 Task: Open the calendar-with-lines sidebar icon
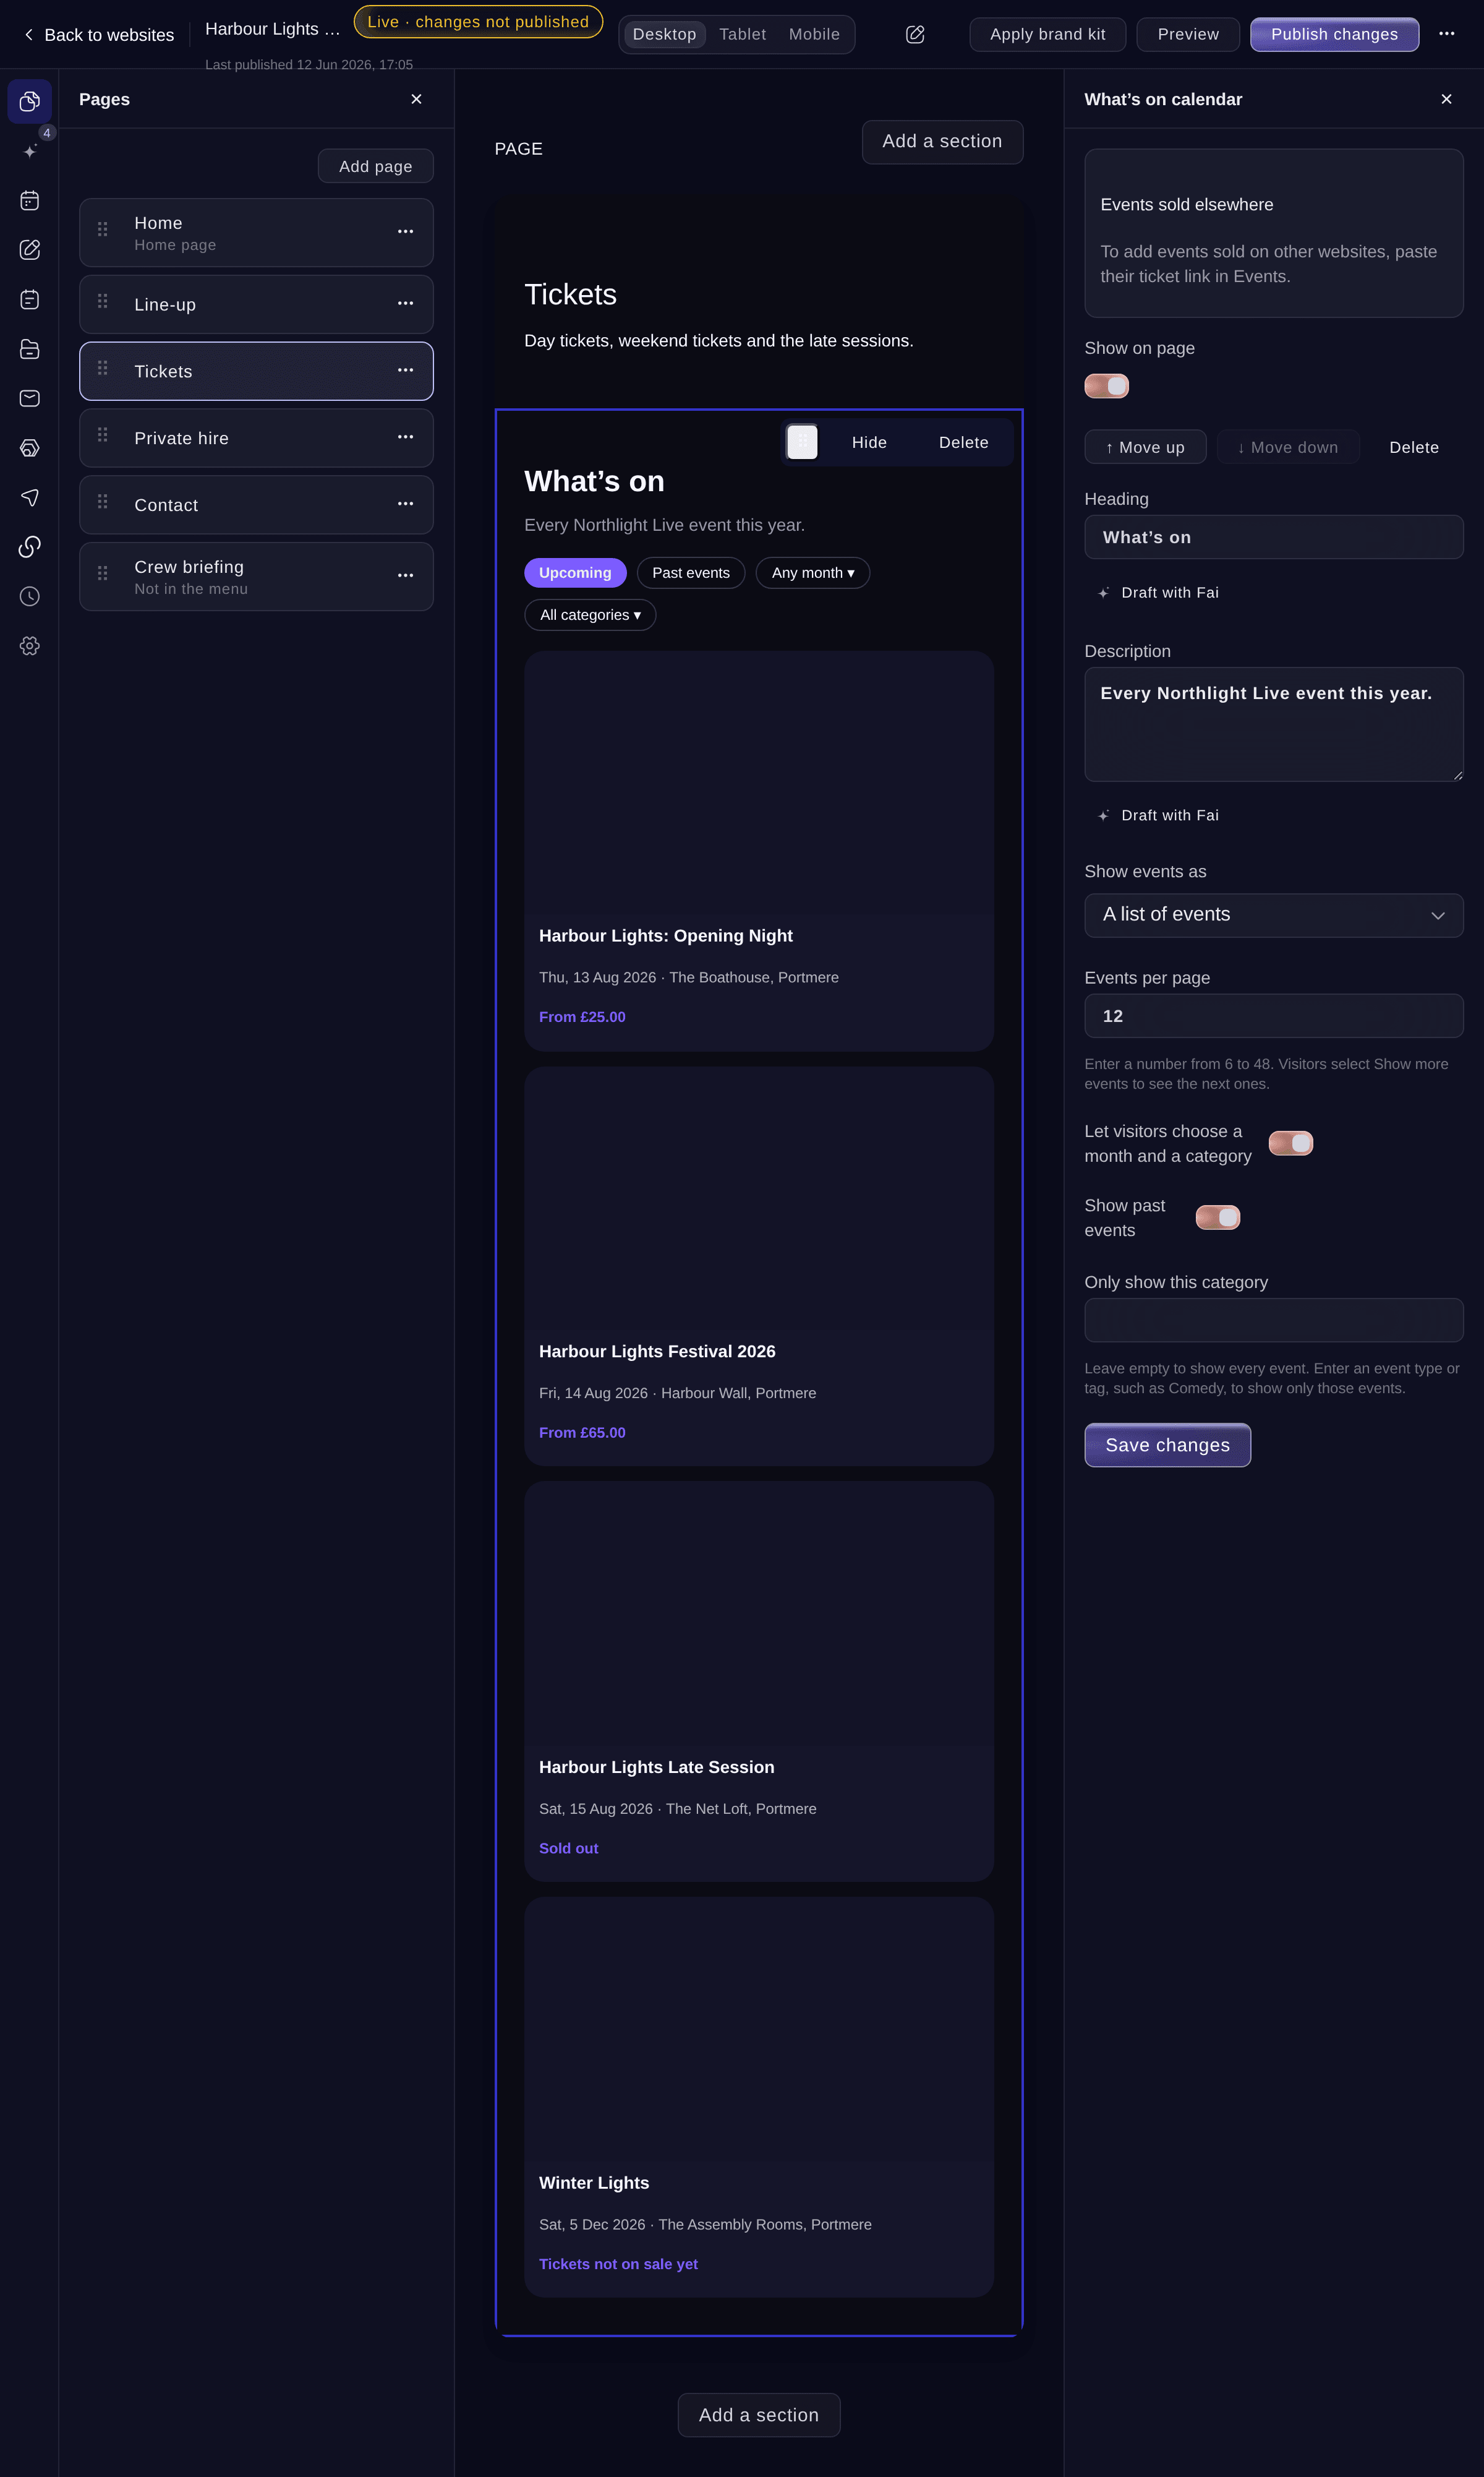30,299
